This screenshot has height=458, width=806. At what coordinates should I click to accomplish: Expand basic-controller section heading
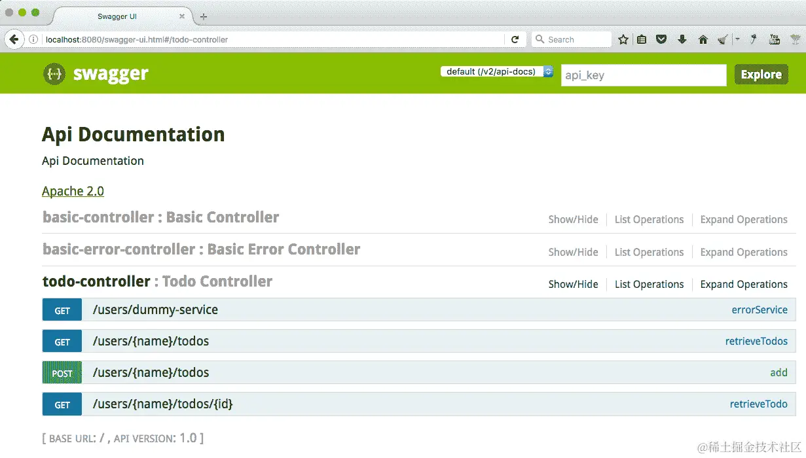160,217
